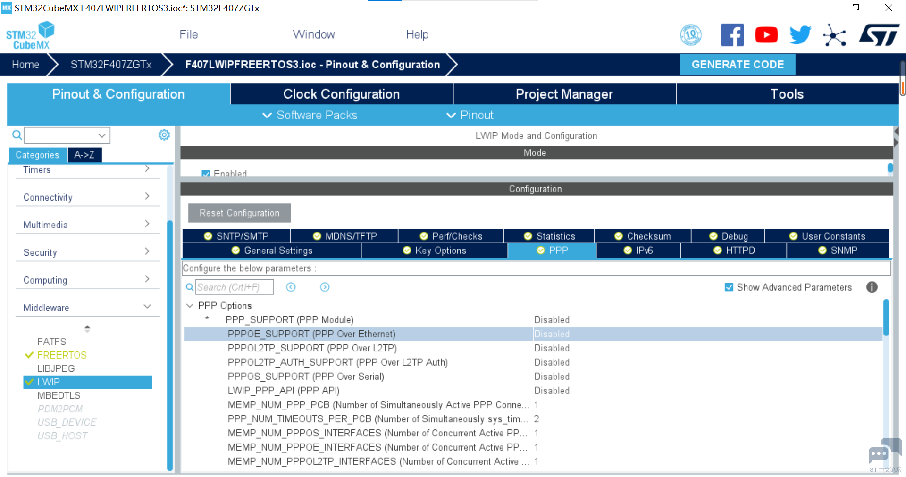Go to next search result arrow
This screenshot has width=906, height=477.
click(x=325, y=287)
